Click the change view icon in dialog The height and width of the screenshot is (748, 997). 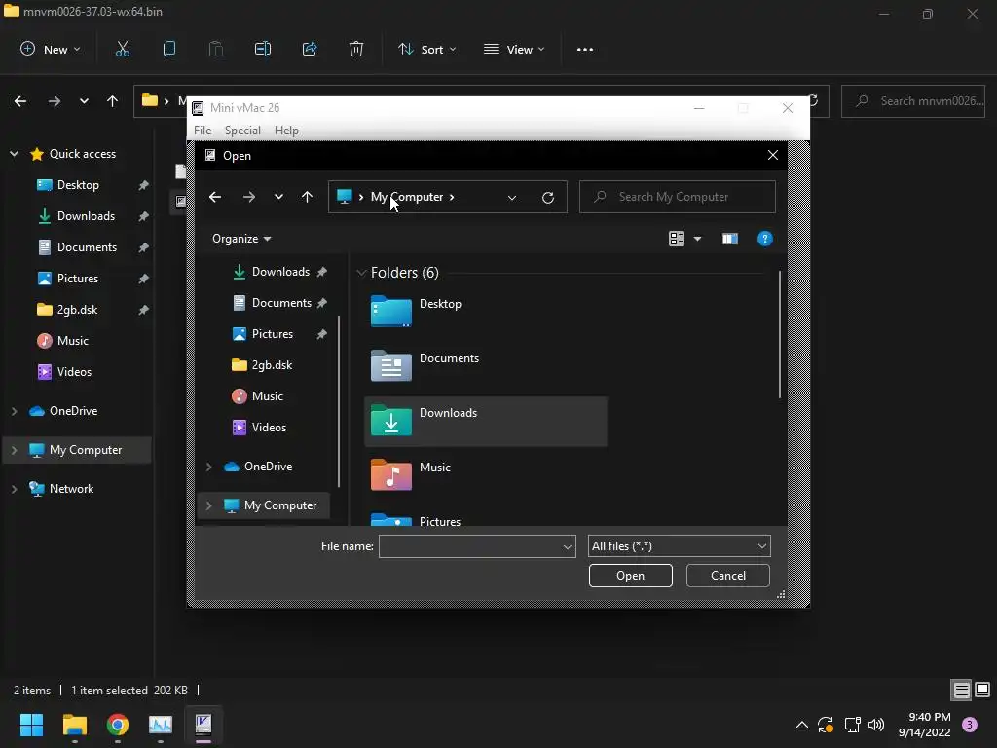tap(677, 239)
